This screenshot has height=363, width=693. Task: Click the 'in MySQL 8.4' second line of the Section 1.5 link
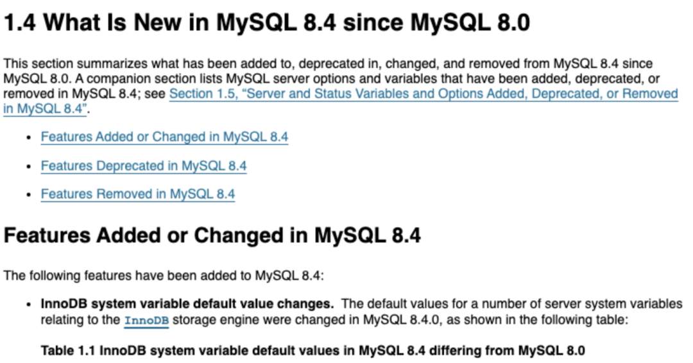pos(45,108)
